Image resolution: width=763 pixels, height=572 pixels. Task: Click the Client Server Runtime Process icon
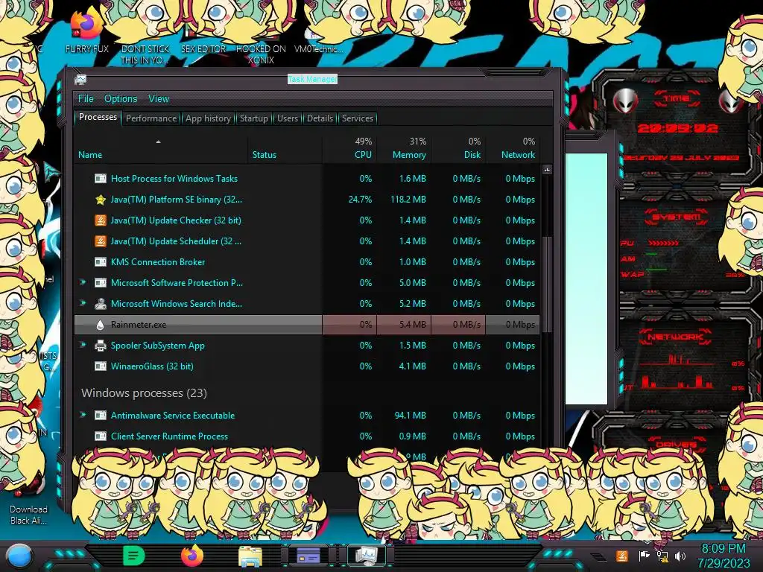click(101, 436)
